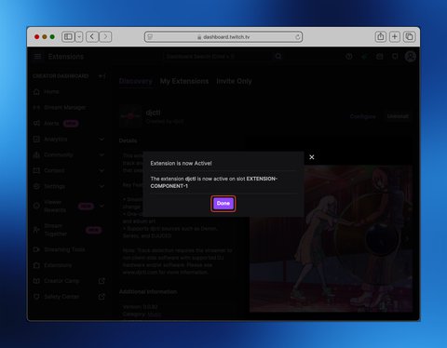Open the hamburger menu beside Extensions

click(x=37, y=57)
